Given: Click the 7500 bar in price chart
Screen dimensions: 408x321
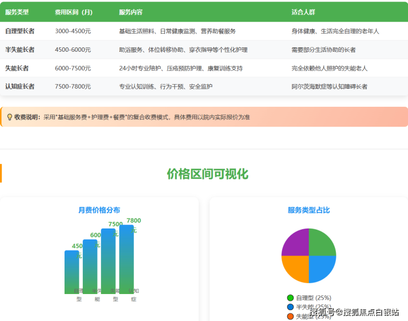Looking at the screenshot, I should [x=108, y=261].
